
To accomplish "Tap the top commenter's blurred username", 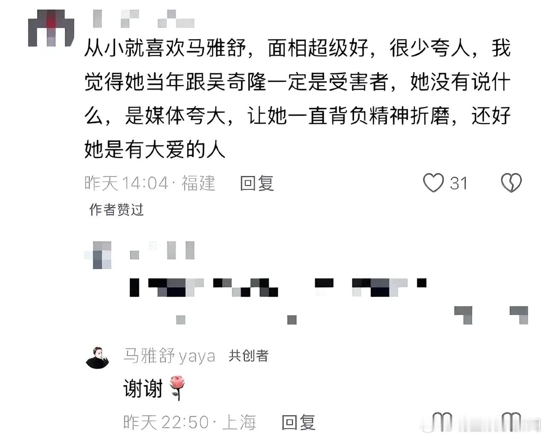I will [x=144, y=18].
